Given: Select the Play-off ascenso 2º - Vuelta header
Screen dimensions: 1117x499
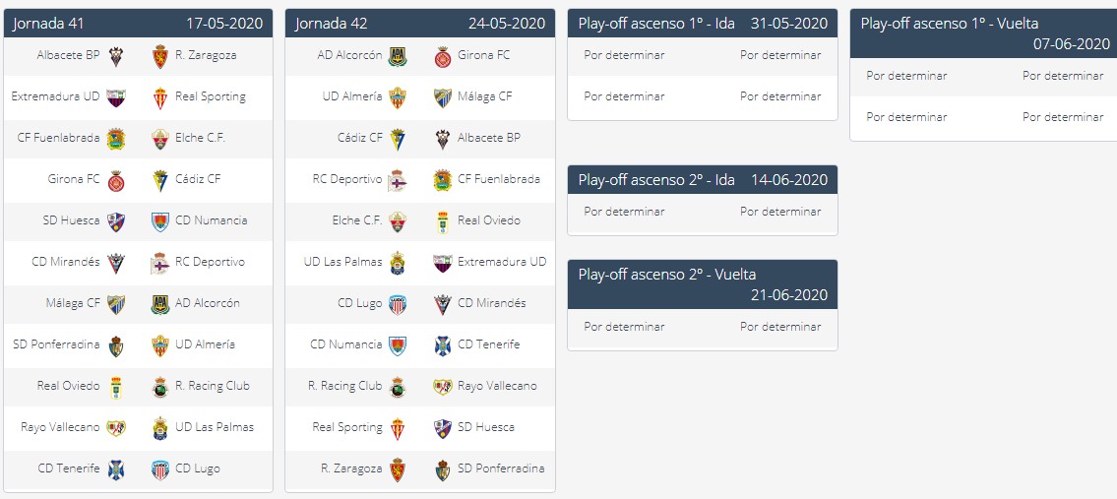Looking at the screenshot, I should (x=703, y=284).
